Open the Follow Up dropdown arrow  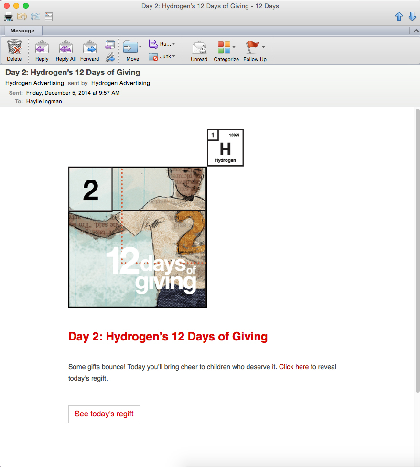263,47
